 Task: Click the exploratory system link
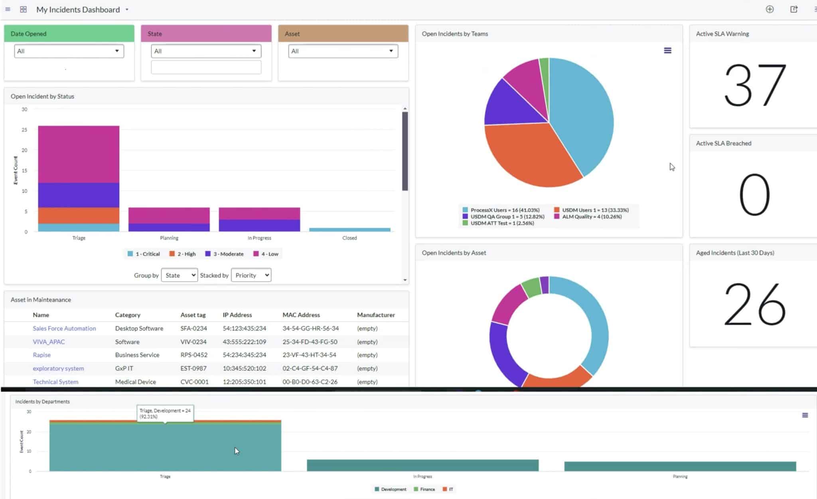click(x=58, y=368)
